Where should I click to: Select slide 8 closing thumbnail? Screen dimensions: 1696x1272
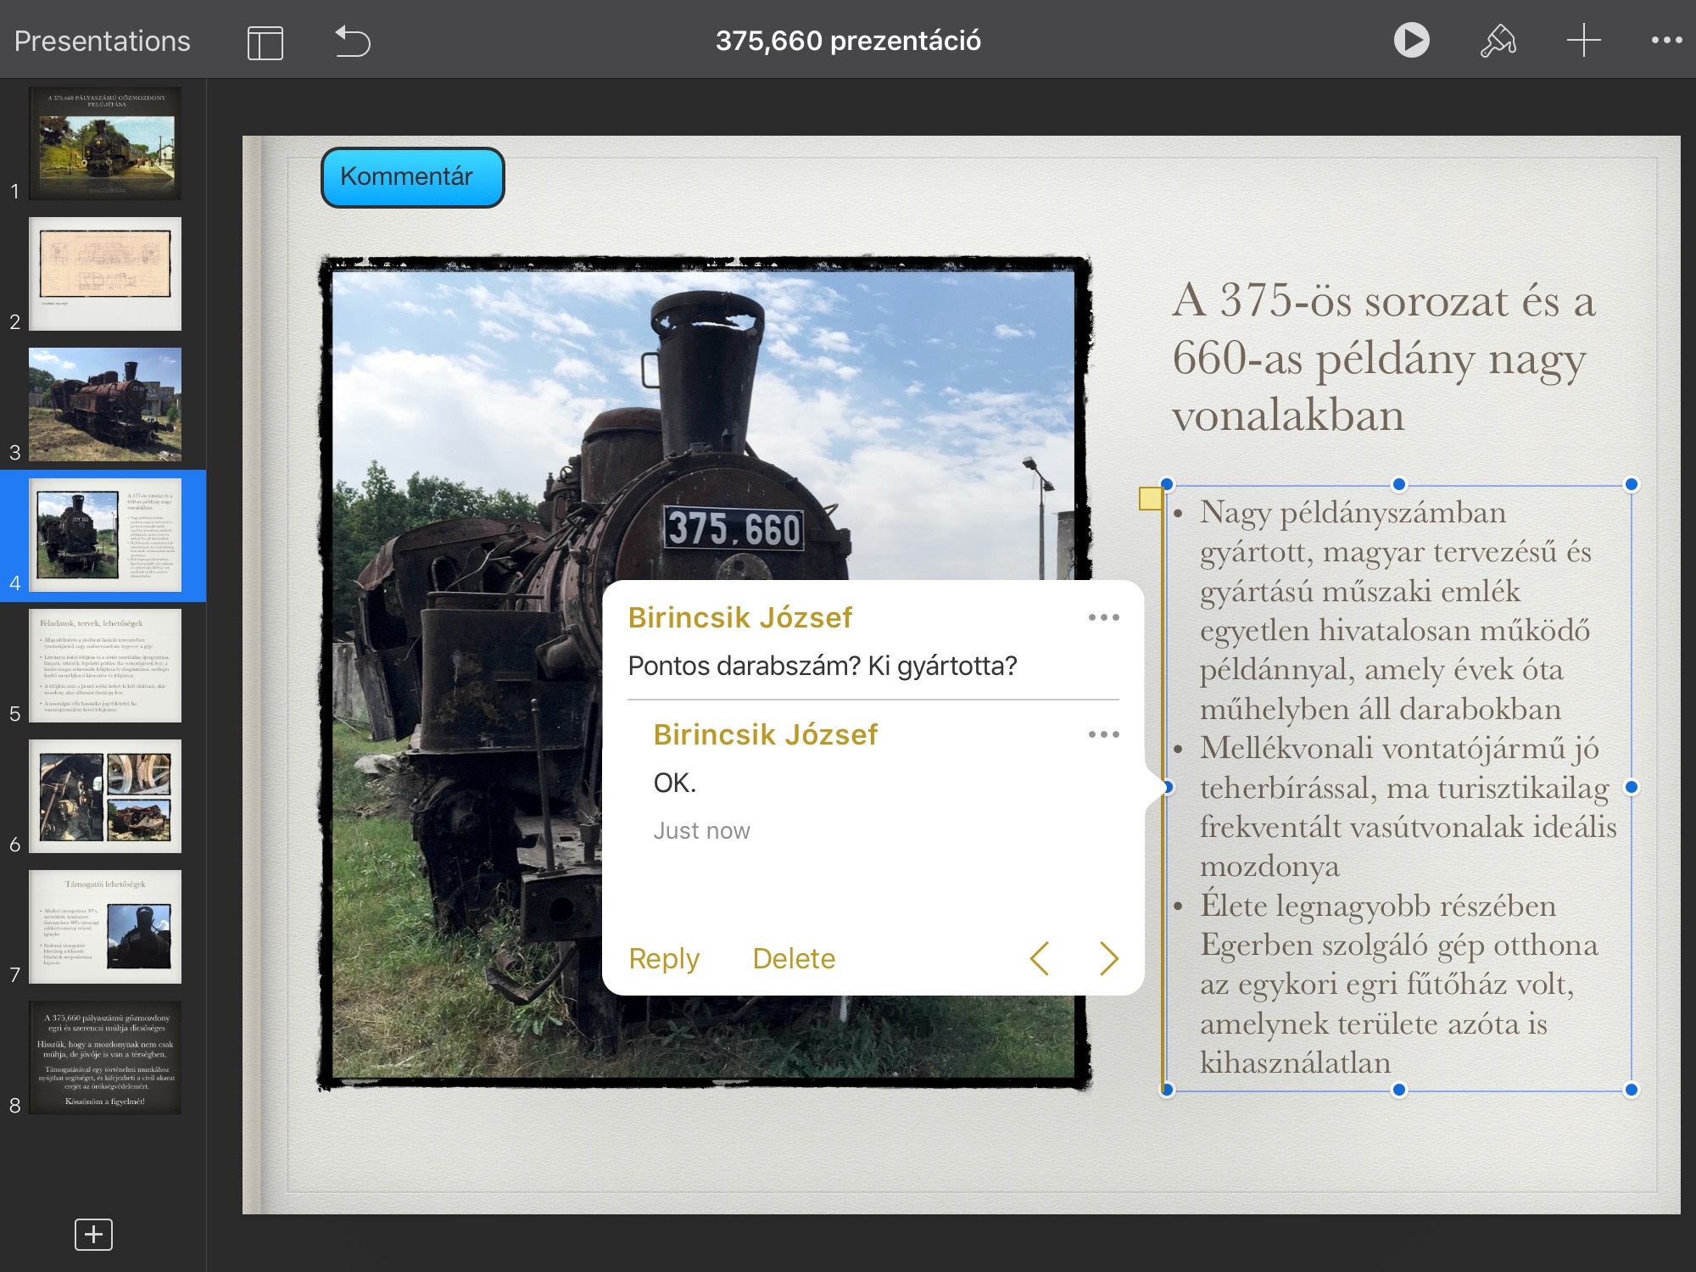105,1057
